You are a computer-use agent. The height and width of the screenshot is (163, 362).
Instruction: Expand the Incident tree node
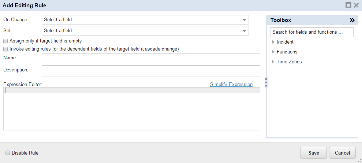click(273, 42)
